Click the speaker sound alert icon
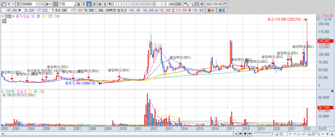Screen dimensions: 335x137 coord(48,4)
